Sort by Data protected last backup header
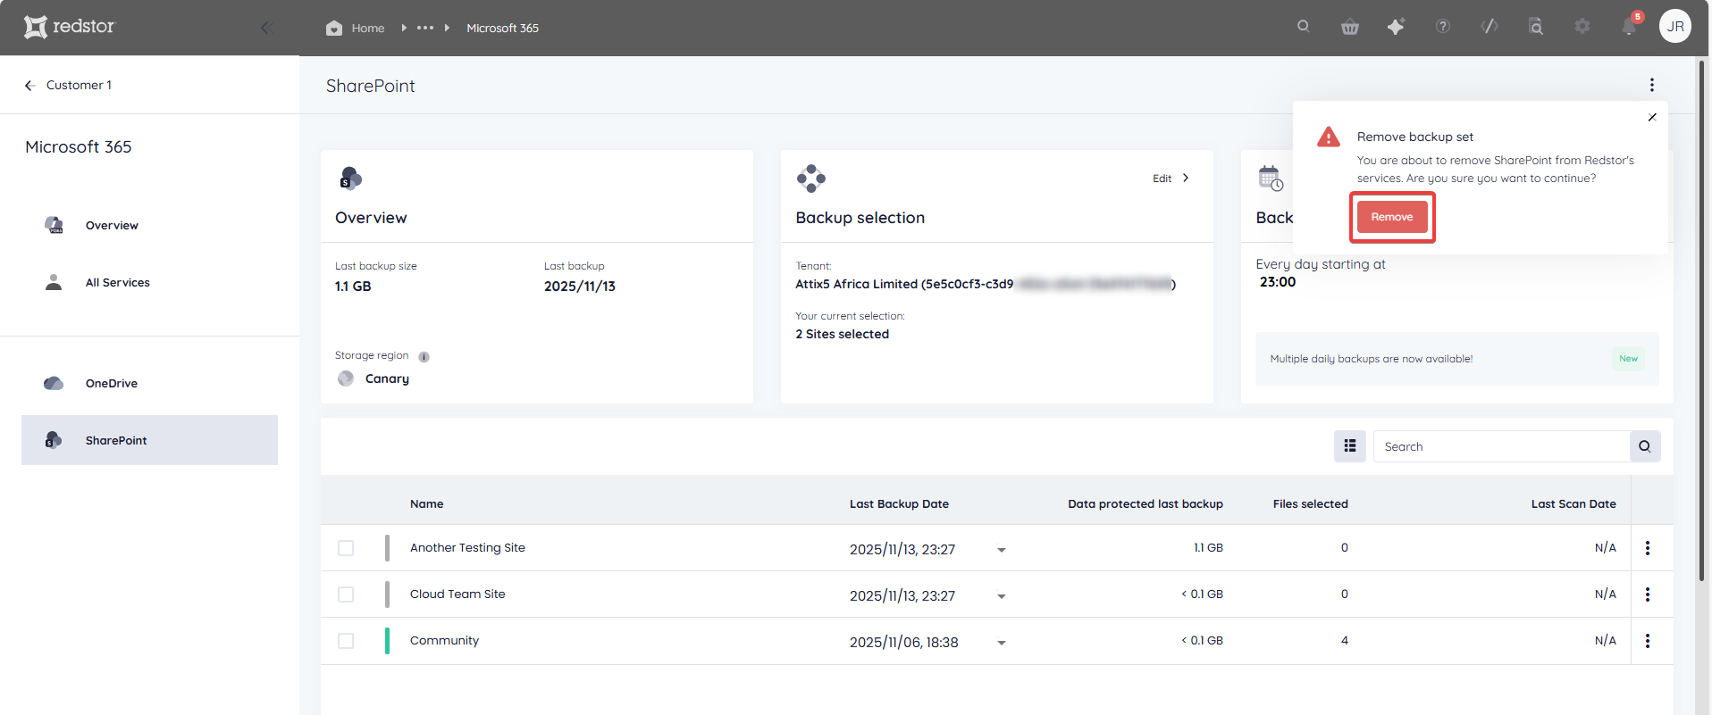The height and width of the screenshot is (715, 1712). click(x=1146, y=503)
